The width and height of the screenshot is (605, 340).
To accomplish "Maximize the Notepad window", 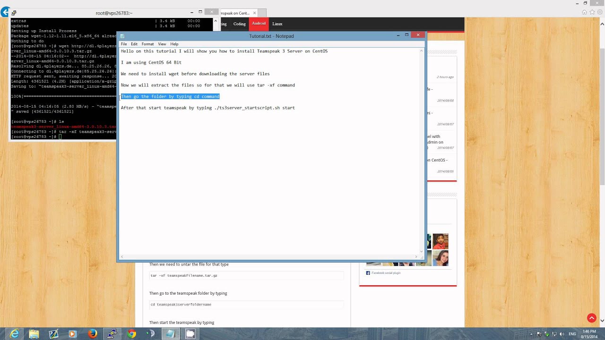I will (x=406, y=35).
